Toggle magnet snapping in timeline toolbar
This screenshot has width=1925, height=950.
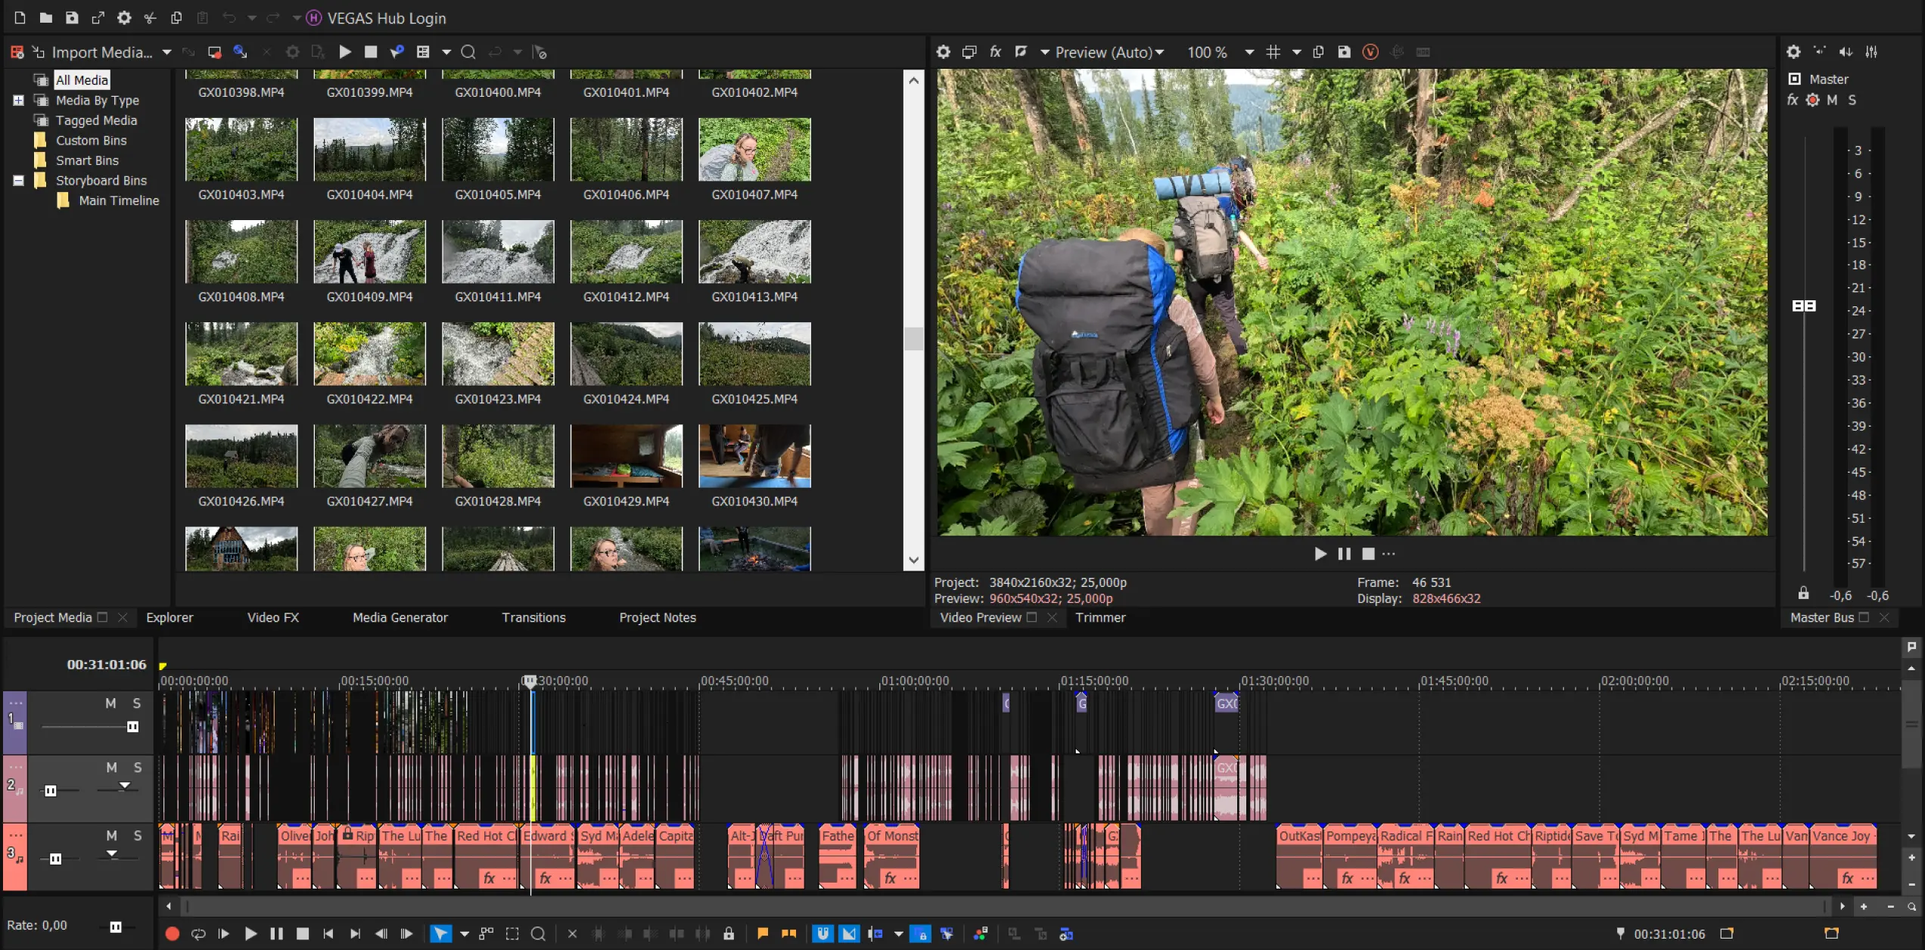pyautogui.click(x=823, y=934)
